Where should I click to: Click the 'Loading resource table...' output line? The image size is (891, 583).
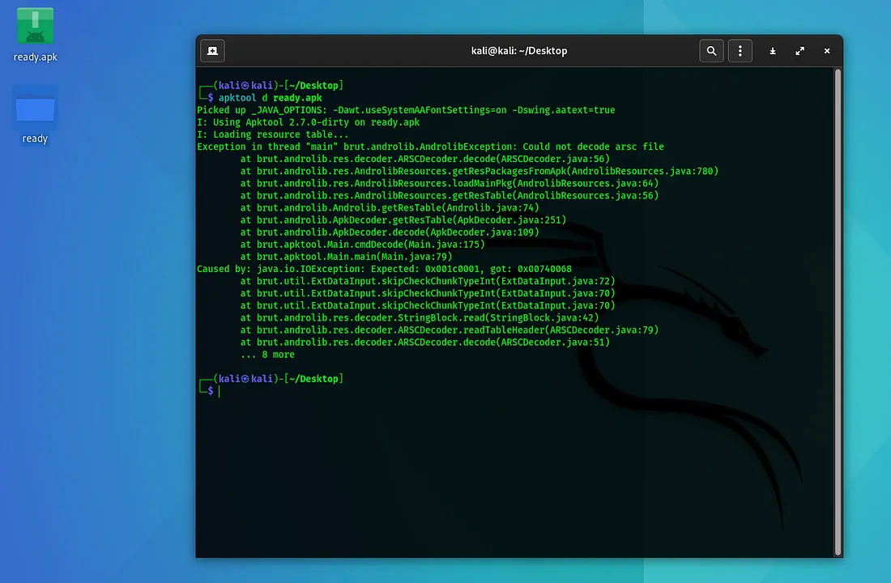(273, 134)
